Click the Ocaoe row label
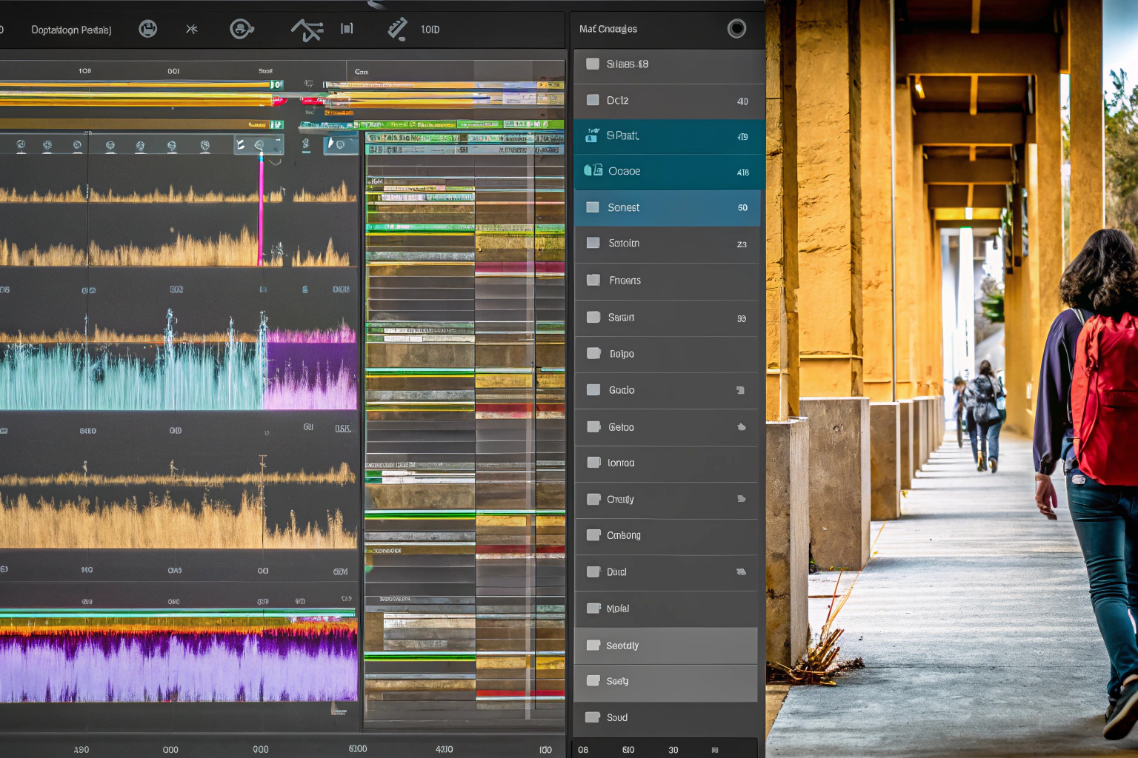Viewport: 1138px width, 758px height. (624, 171)
